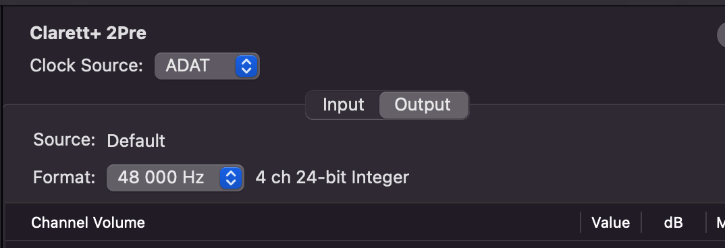Click the divider right of the dB column
The image size is (725, 248).
tap(706, 222)
